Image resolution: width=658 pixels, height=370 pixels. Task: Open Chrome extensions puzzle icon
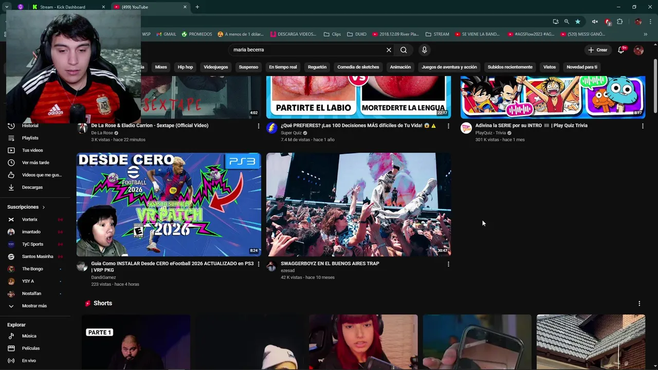620,22
